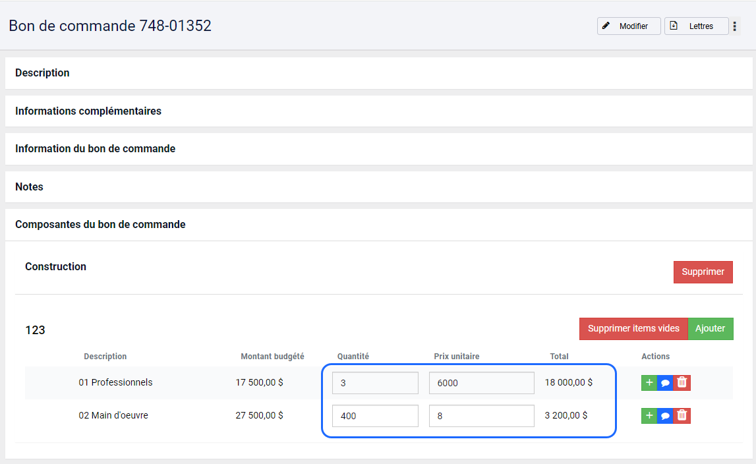Click the green plus icon for 01 Professionnels
Screen dimensions: 756x464
pyautogui.click(x=649, y=382)
